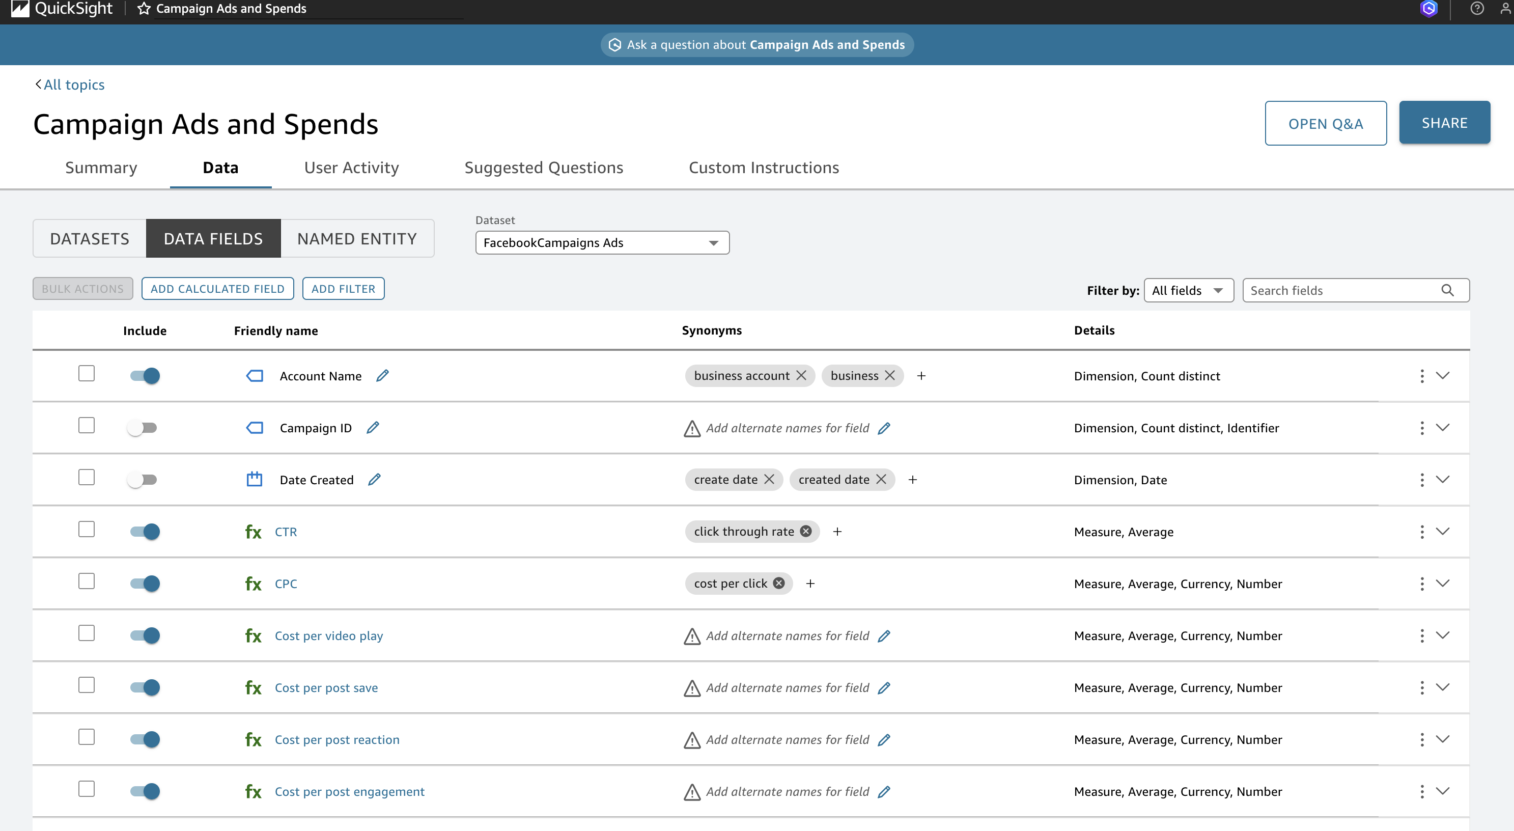Viewport: 1514px width, 831px height.
Task: Click the calendar icon beside Date Created
Action: [255, 479]
